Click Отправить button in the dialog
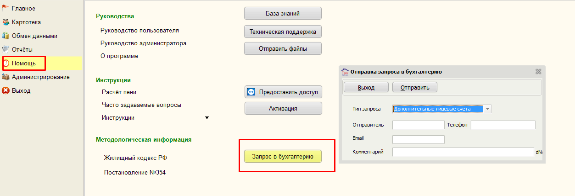This screenshot has height=196, width=575. click(x=415, y=87)
